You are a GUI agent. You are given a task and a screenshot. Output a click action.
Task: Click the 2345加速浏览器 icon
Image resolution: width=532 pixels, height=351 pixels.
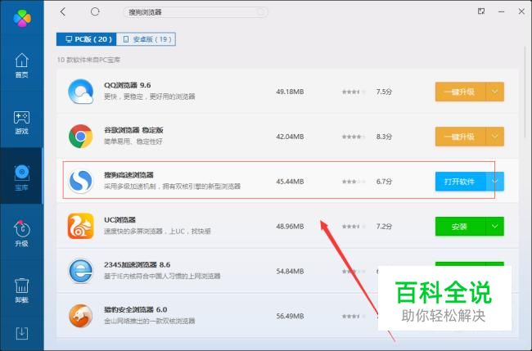[x=81, y=271]
